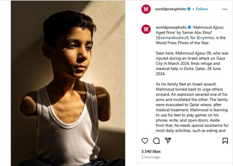The image size is (233, 166).
Task: Click the worldpressphoto avatar beside the caption
Action: tap(146, 29)
